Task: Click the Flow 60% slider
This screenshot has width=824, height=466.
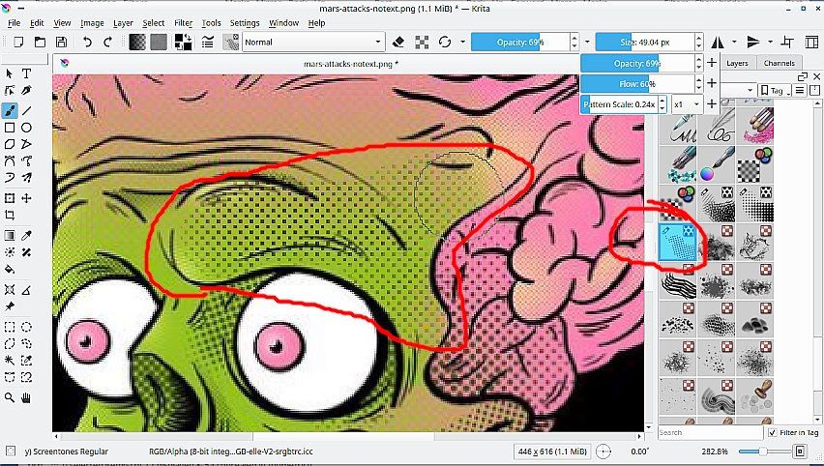Action: [x=637, y=83]
